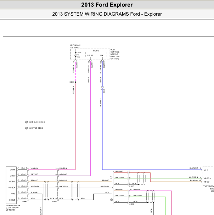This screenshot has width=214, height=215.
Task: Click the 'NCA 5' pin label at C494
Action: tap(23, 192)
